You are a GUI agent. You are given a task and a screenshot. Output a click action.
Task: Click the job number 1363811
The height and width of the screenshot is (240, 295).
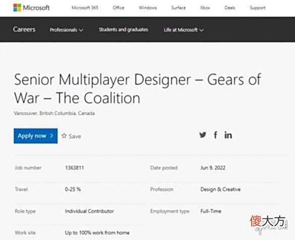[74, 168]
